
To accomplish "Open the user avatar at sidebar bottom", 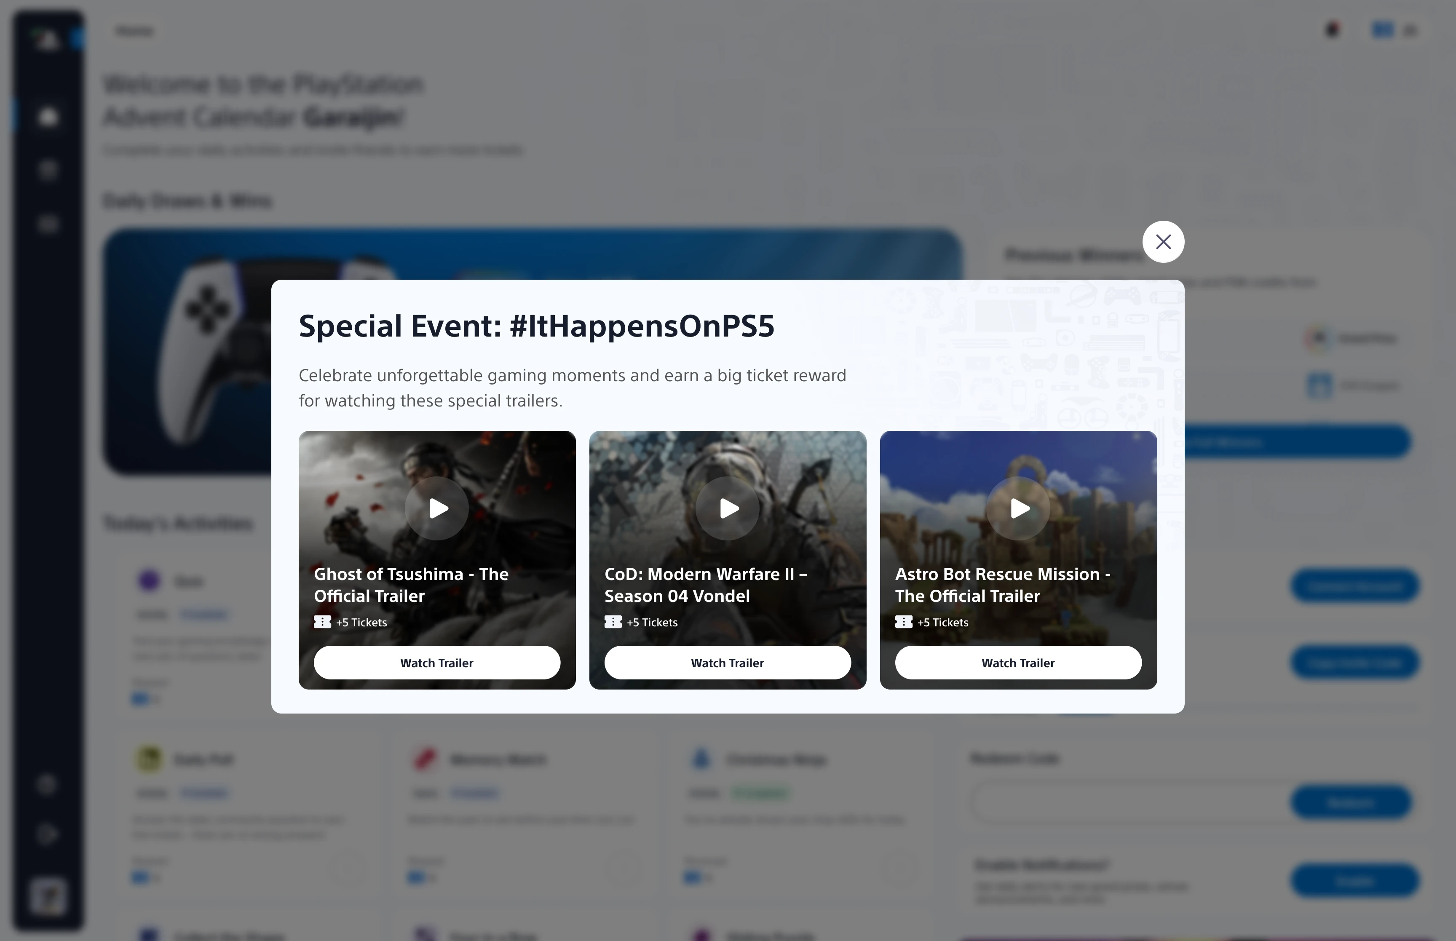I will [48, 896].
